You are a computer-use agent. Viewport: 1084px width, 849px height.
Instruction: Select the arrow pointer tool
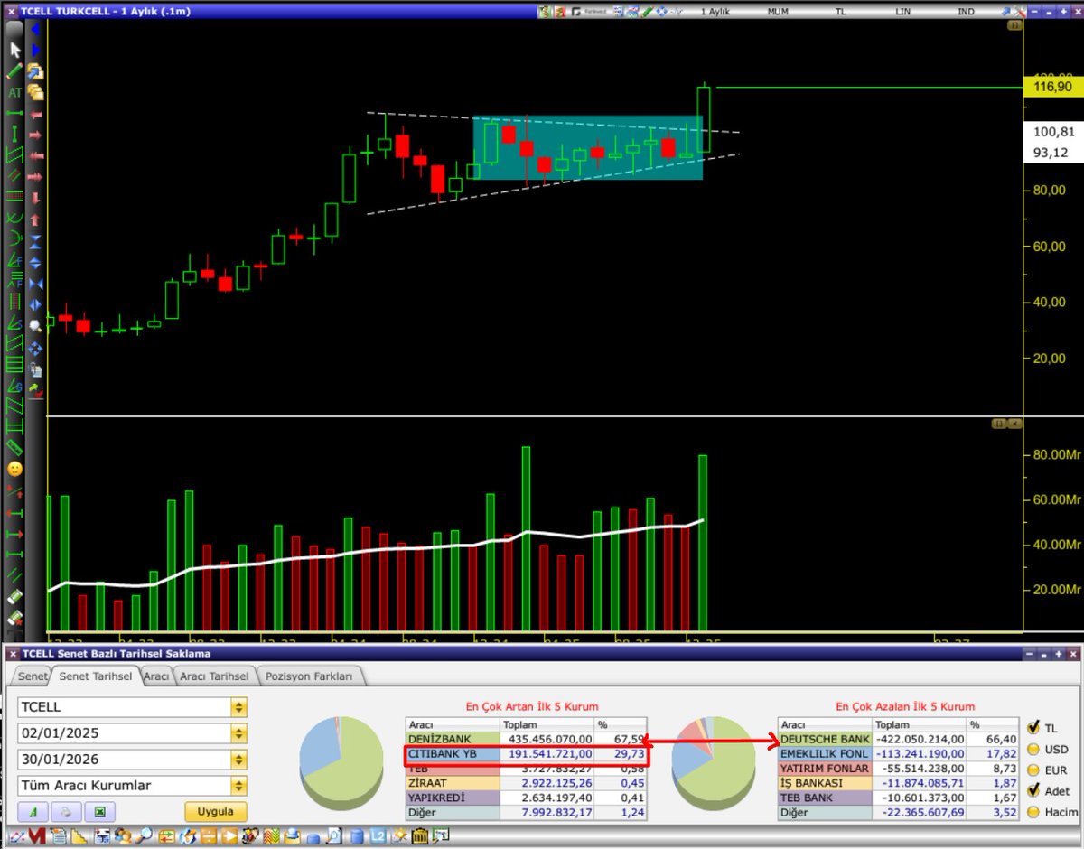(x=14, y=49)
